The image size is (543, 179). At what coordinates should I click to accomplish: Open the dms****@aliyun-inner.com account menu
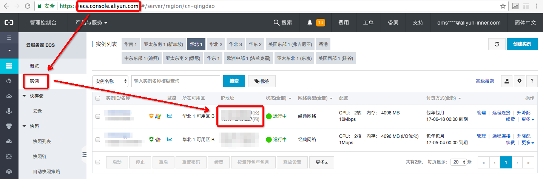coord(469,23)
